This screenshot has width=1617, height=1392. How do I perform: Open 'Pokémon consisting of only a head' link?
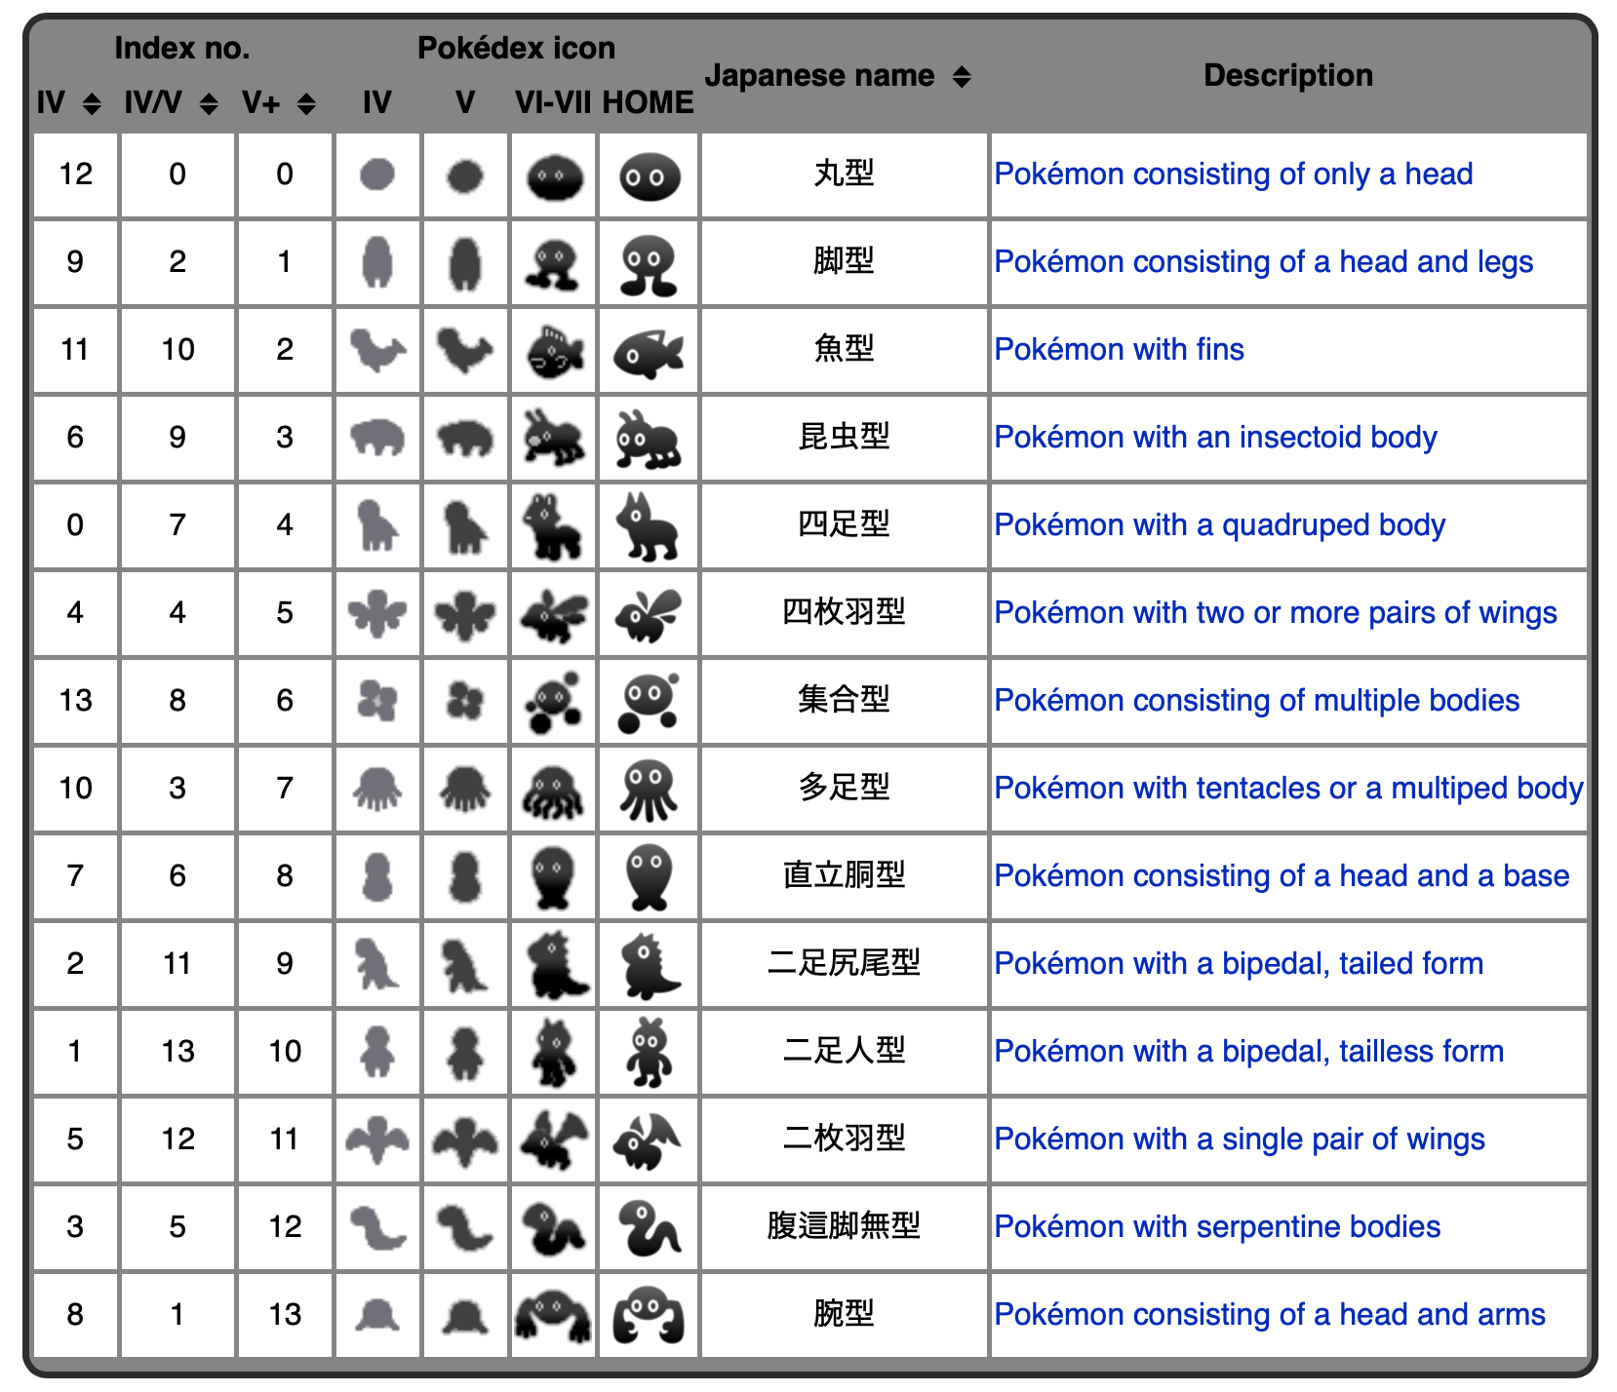tap(1233, 174)
